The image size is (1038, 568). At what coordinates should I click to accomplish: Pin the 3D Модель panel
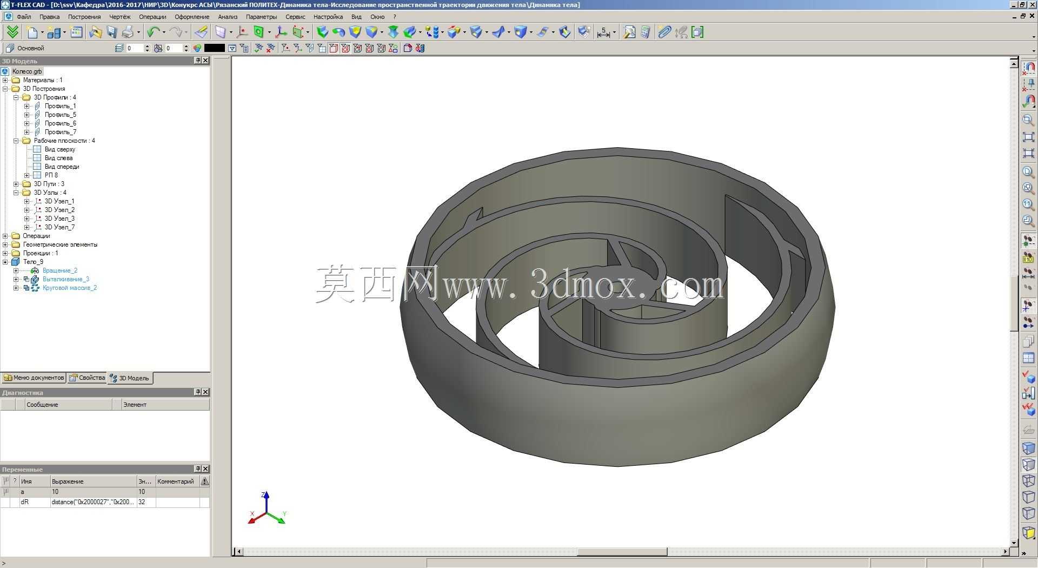click(198, 61)
